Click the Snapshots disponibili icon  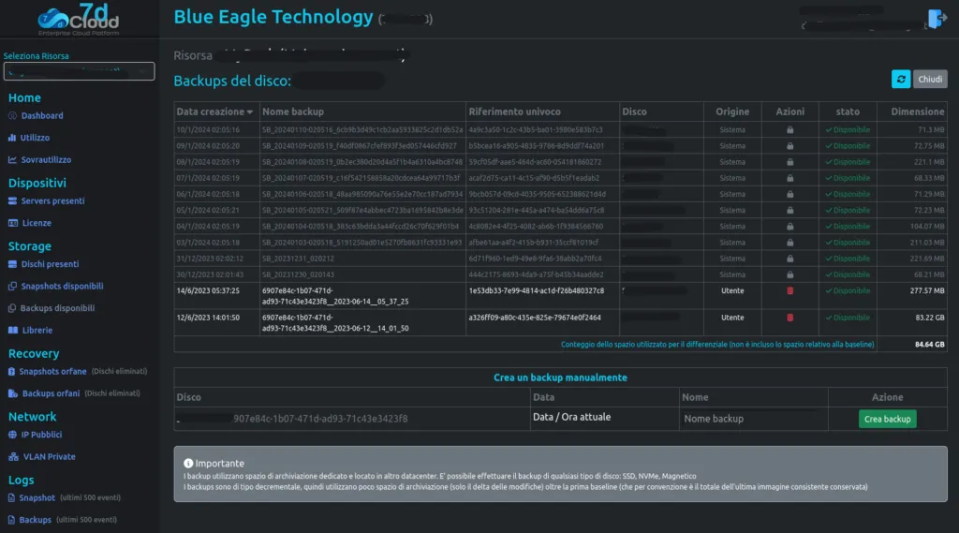(x=12, y=287)
